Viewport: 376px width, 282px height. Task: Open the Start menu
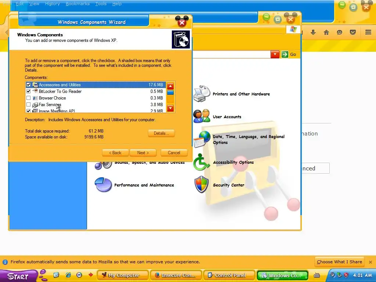[18, 276]
